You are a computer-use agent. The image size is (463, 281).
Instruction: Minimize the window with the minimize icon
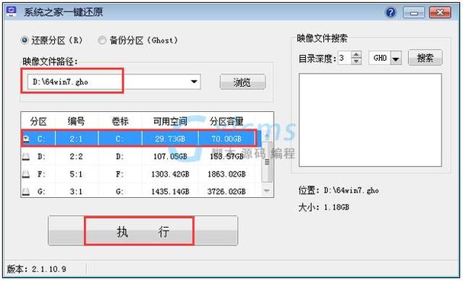point(413,13)
